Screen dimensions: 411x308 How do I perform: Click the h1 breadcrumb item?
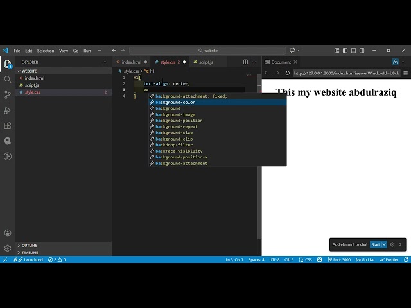point(150,71)
